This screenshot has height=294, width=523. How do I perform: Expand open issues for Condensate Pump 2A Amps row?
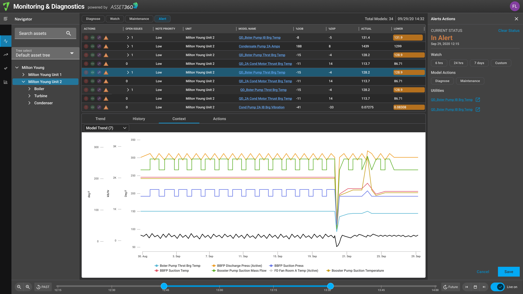tap(128, 46)
